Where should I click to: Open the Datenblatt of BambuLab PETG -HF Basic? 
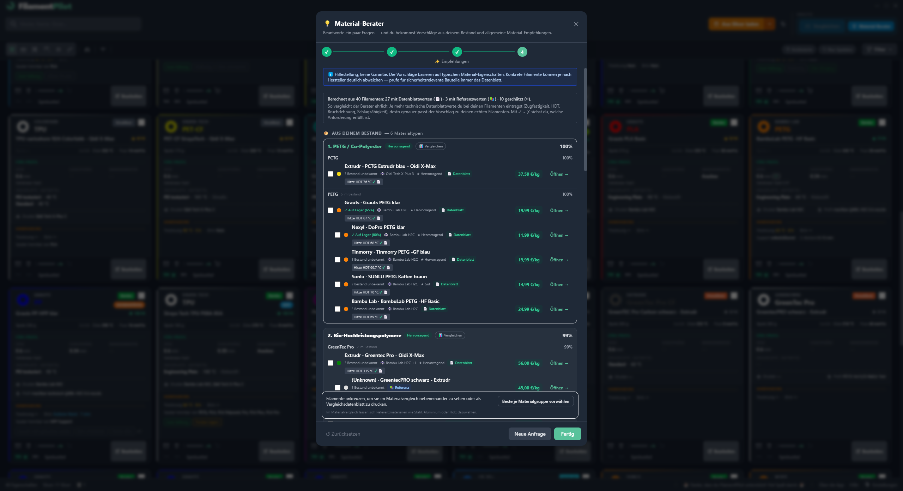coord(435,309)
